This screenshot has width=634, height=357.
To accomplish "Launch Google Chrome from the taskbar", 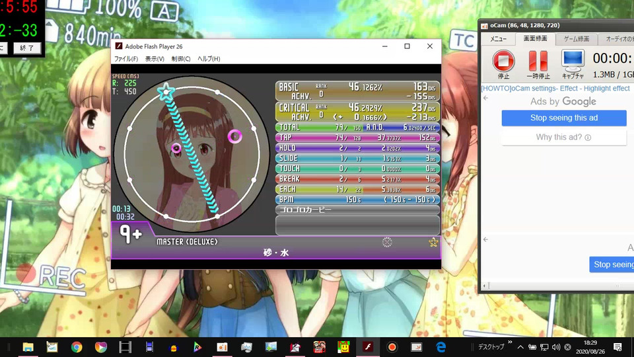I will pos(77,347).
